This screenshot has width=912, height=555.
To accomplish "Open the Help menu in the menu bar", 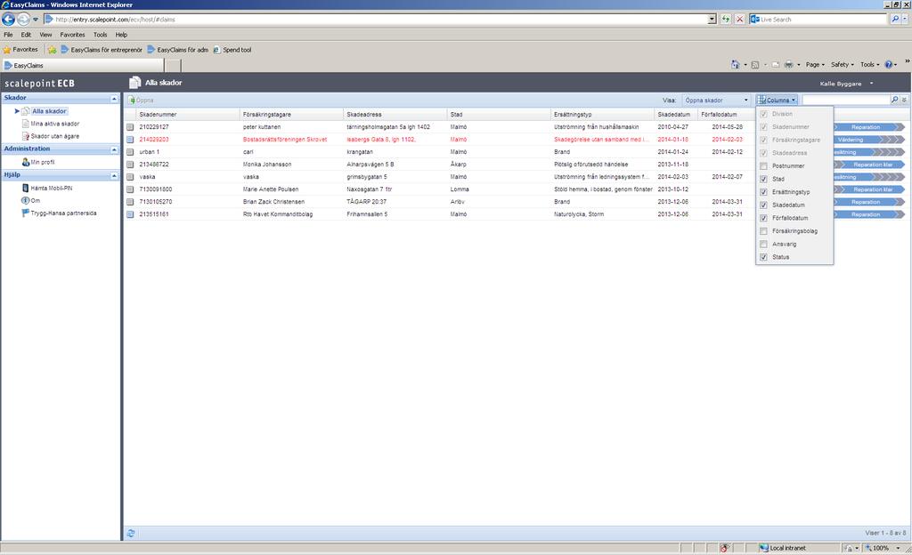I will (x=121, y=35).
